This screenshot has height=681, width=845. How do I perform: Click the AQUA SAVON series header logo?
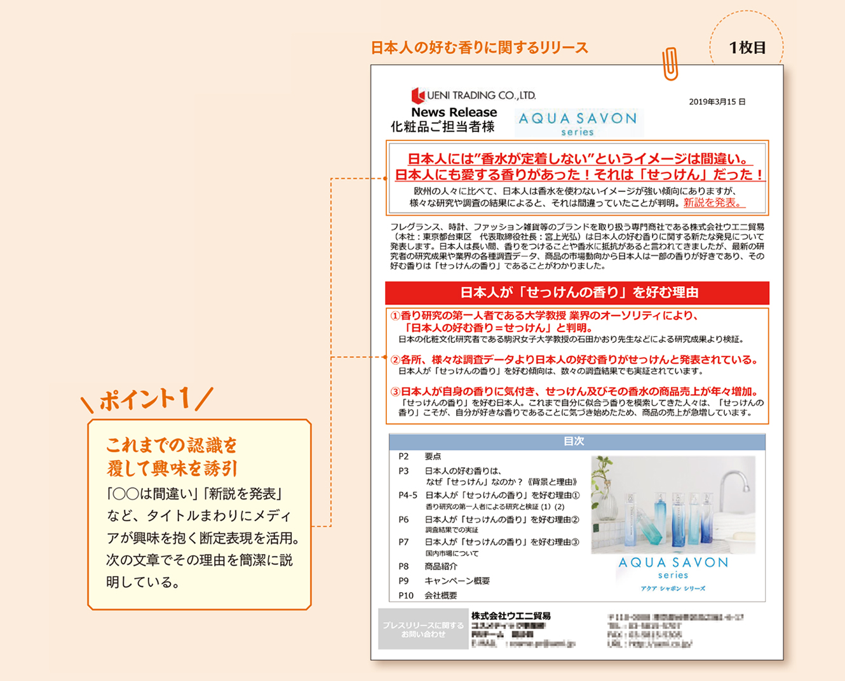[x=578, y=123]
